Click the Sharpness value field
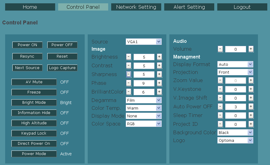This screenshot has height=165, width=270. pos(144,75)
